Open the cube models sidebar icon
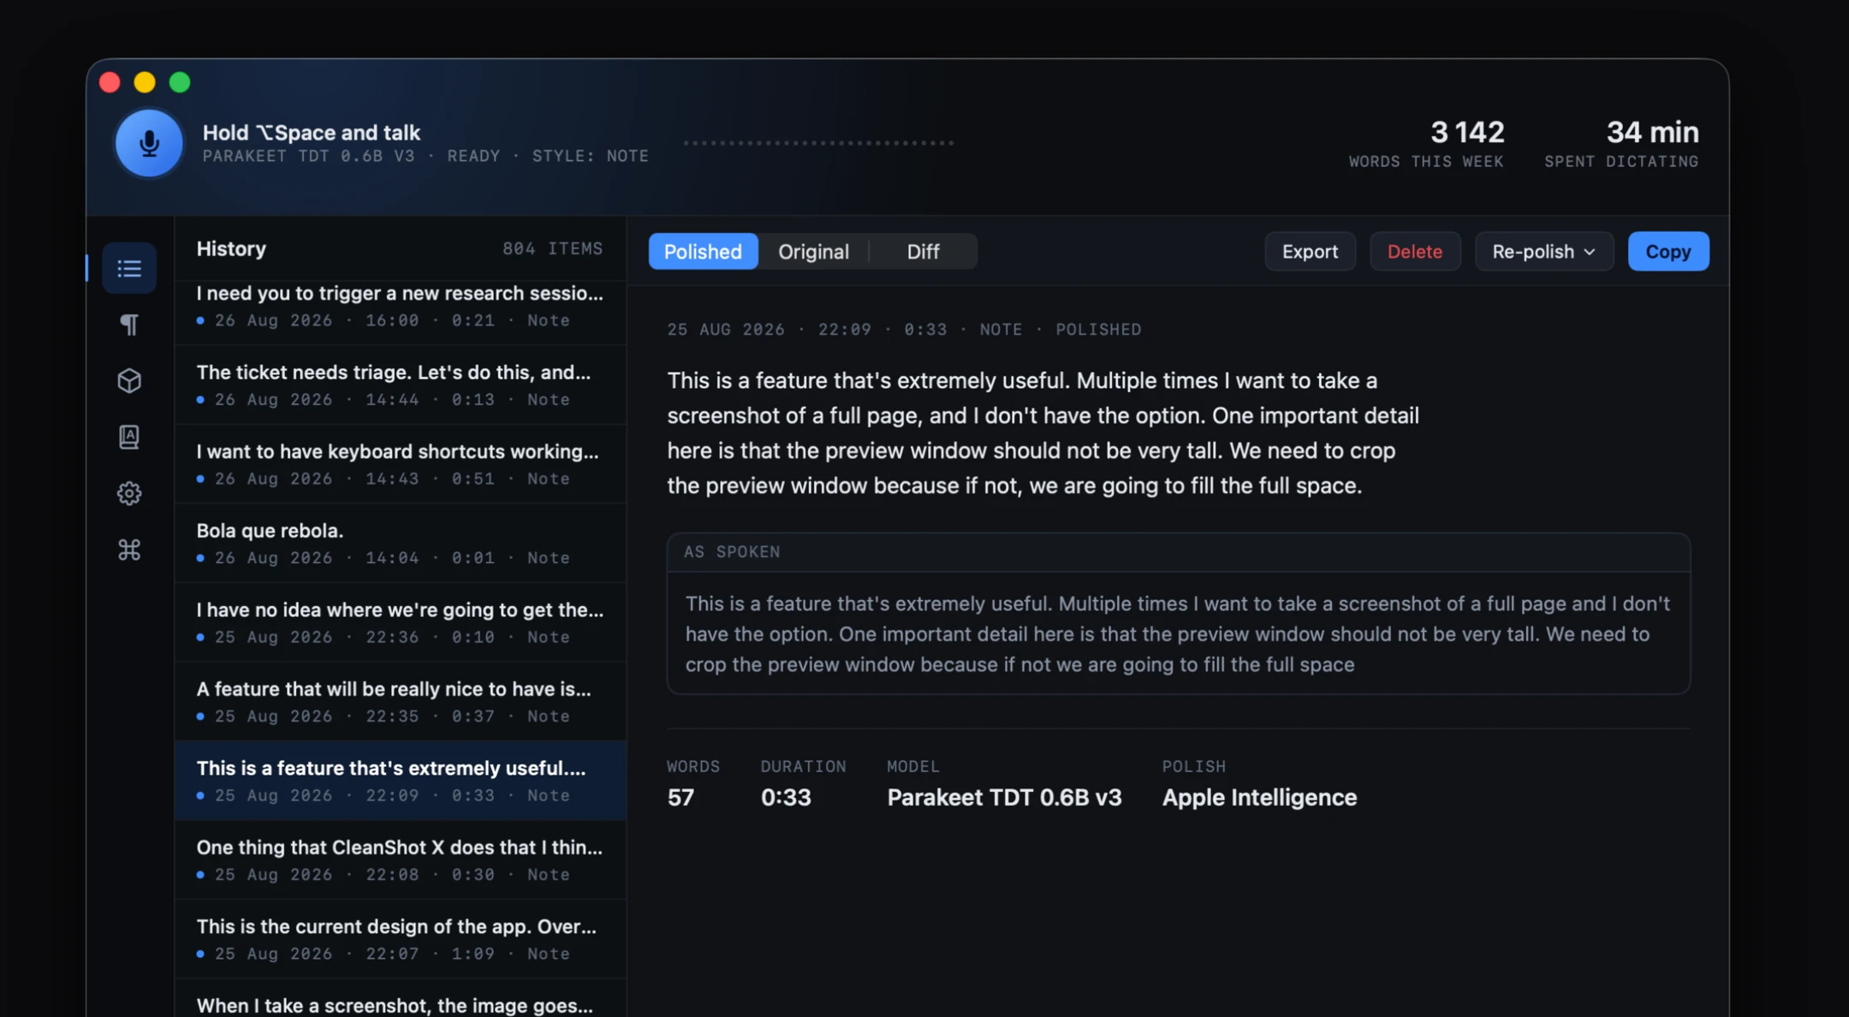Viewport: 1849px width, 1017px height. (x=129, y=381)
